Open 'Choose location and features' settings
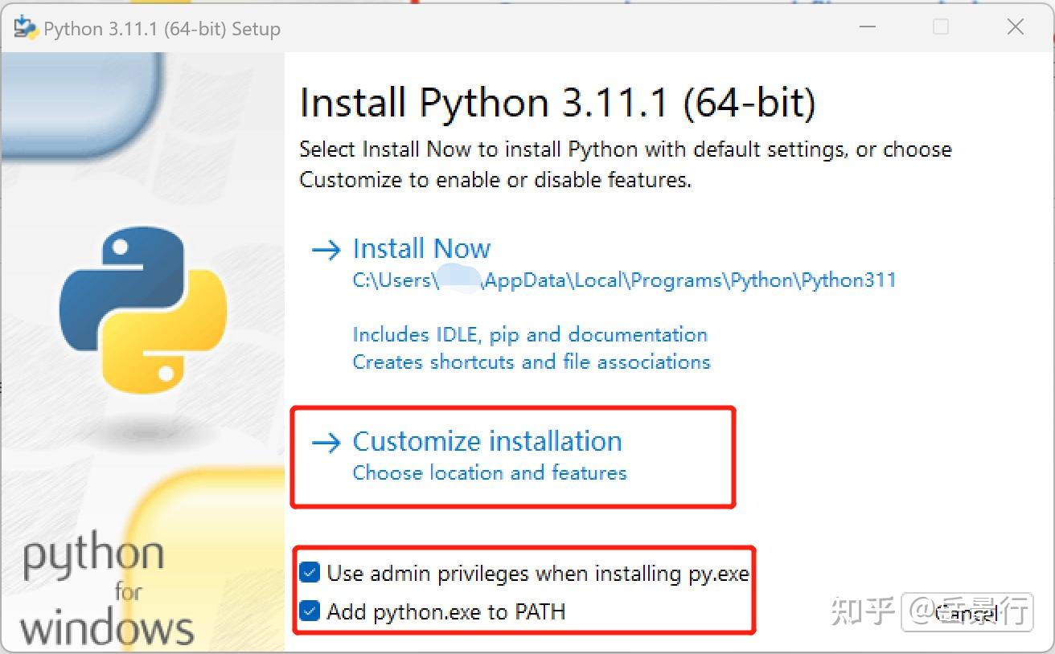Viewport: 1055px width, 654px height. [x=490, y=473]
